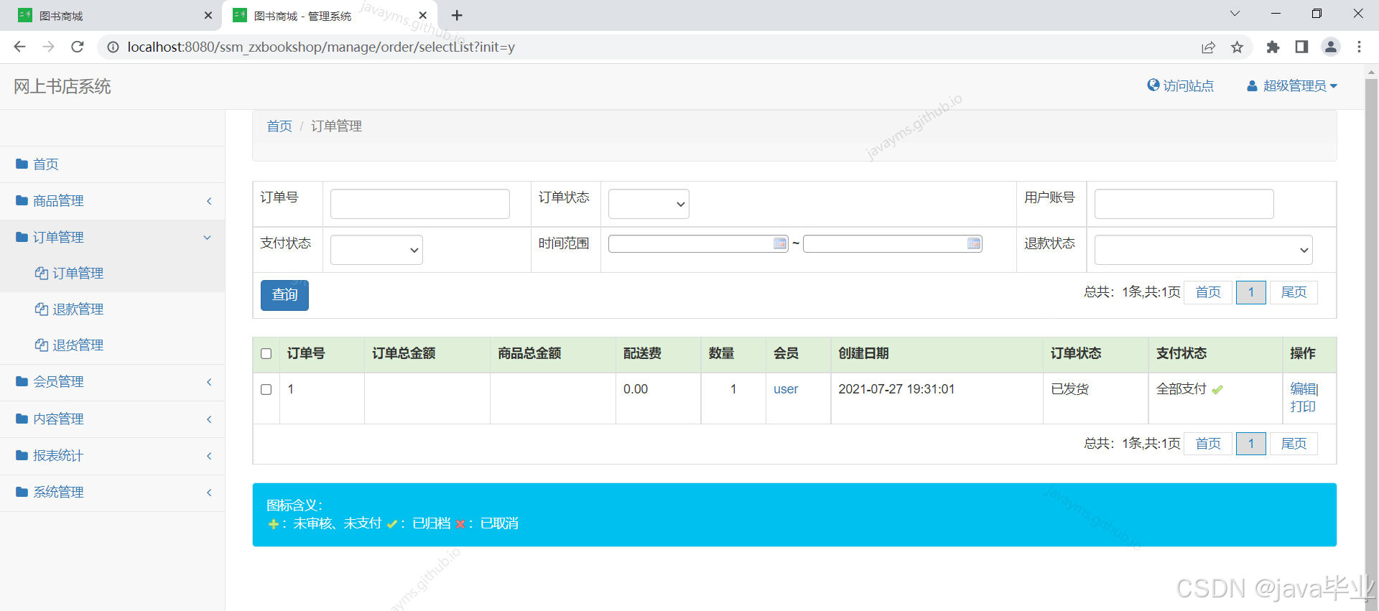Click the 用户账号 input field
The width and height of the screenshot is (1379, 611).
click(1184, 204)
